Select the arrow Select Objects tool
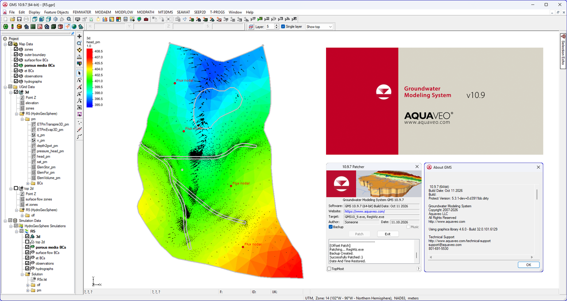 coord(79,73)
